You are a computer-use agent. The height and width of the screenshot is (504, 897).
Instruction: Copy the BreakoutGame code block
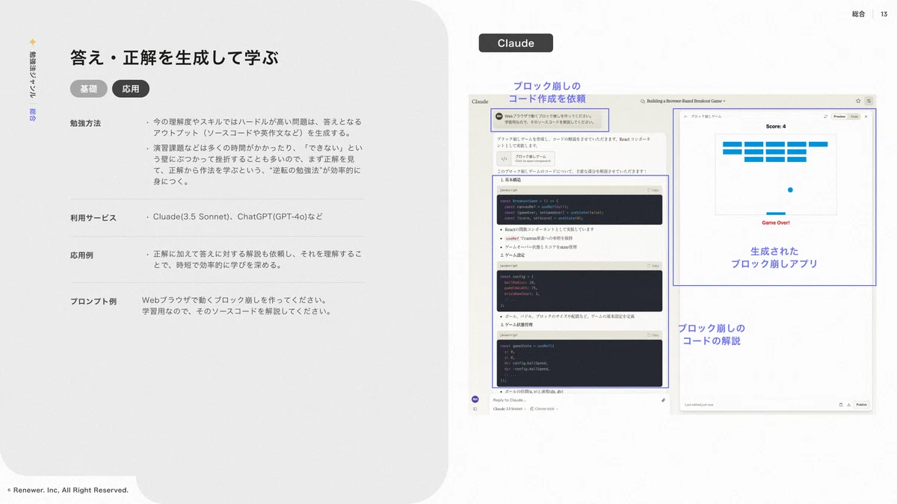(655, 190)
